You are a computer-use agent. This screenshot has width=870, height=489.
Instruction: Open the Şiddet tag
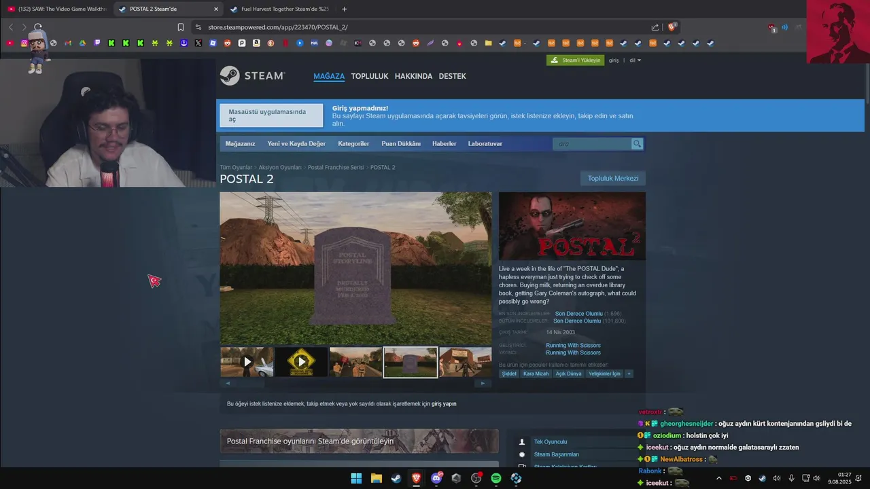pos(509,374)
